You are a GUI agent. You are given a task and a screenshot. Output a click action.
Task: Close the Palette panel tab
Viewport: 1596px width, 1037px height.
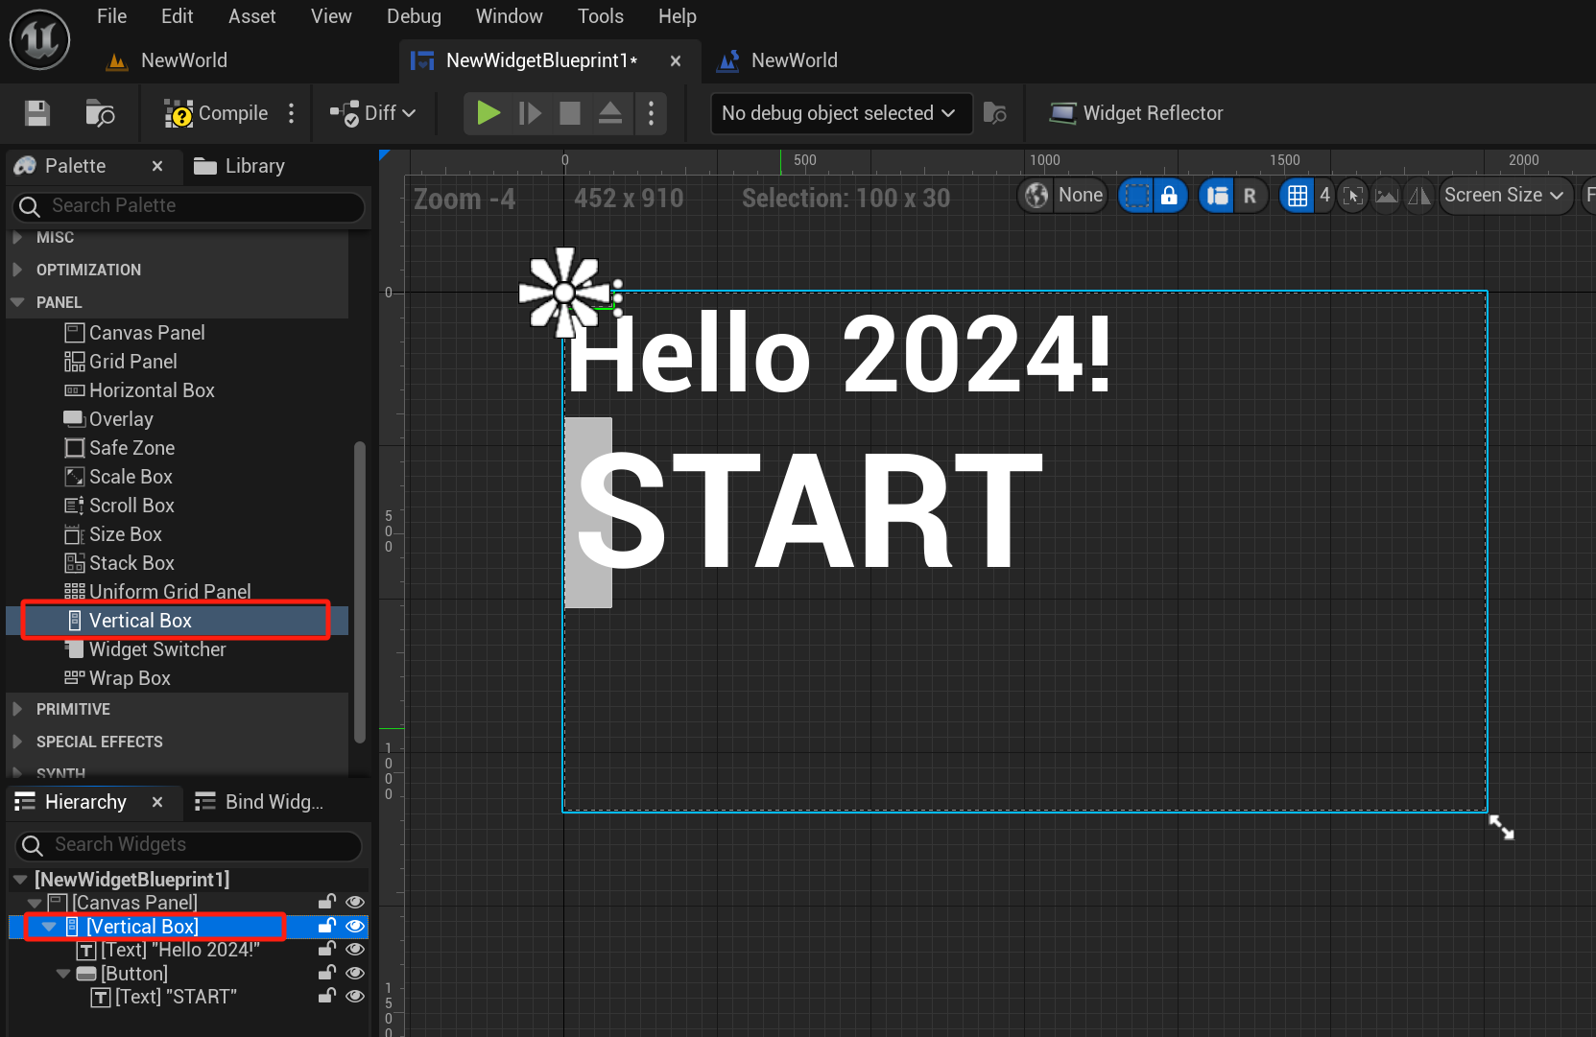157,166
